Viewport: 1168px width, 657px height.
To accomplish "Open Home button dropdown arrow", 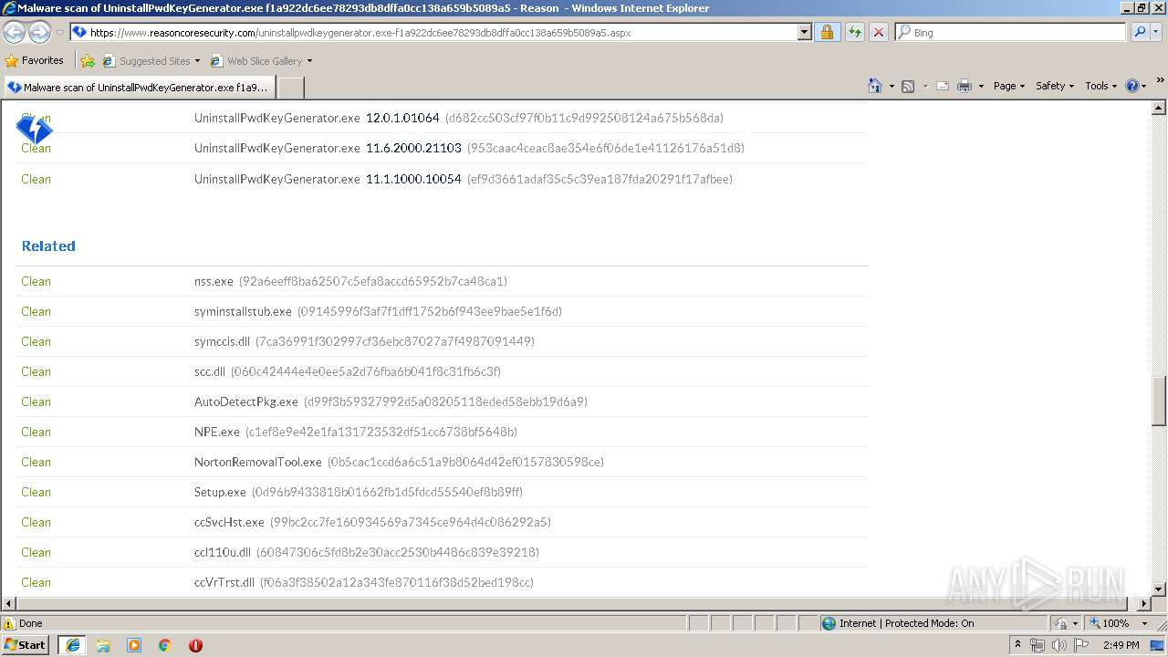I will 891,86.
